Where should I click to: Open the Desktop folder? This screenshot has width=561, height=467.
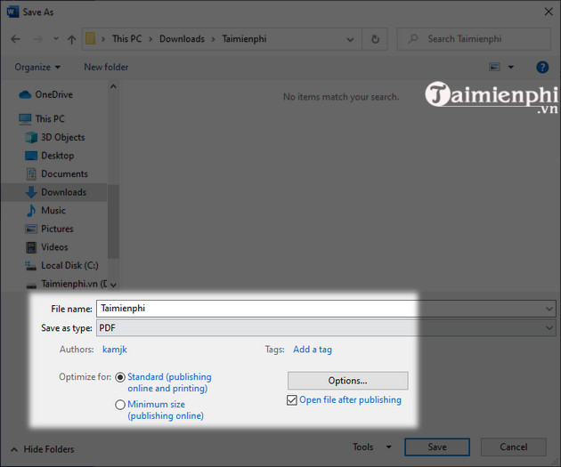coord(57,156)
